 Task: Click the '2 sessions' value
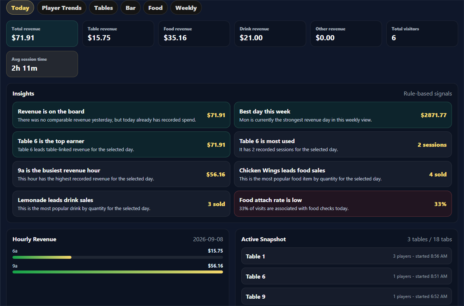432,145
